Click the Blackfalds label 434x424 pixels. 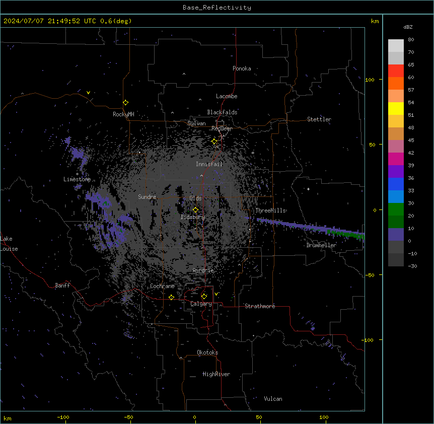(222, 112)
